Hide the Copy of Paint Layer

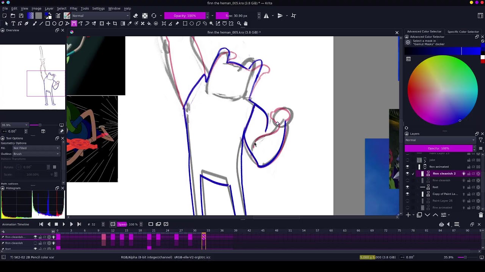point(407,194)
